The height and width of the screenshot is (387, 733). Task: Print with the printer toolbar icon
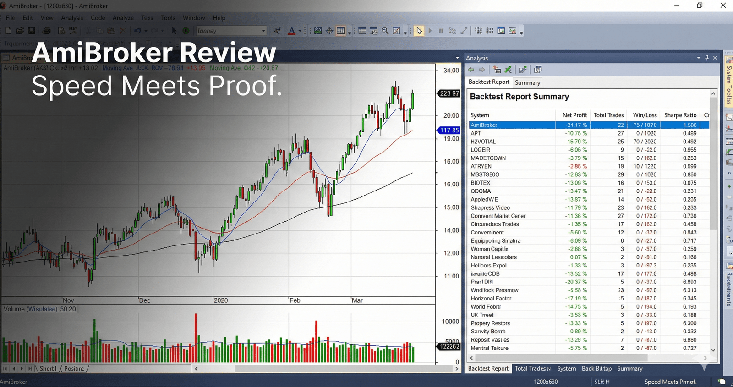[46, 31]
